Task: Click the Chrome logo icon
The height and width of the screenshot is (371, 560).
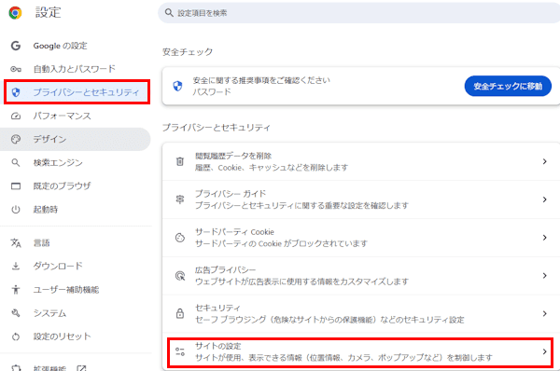Action: click(x=15, y=13)
